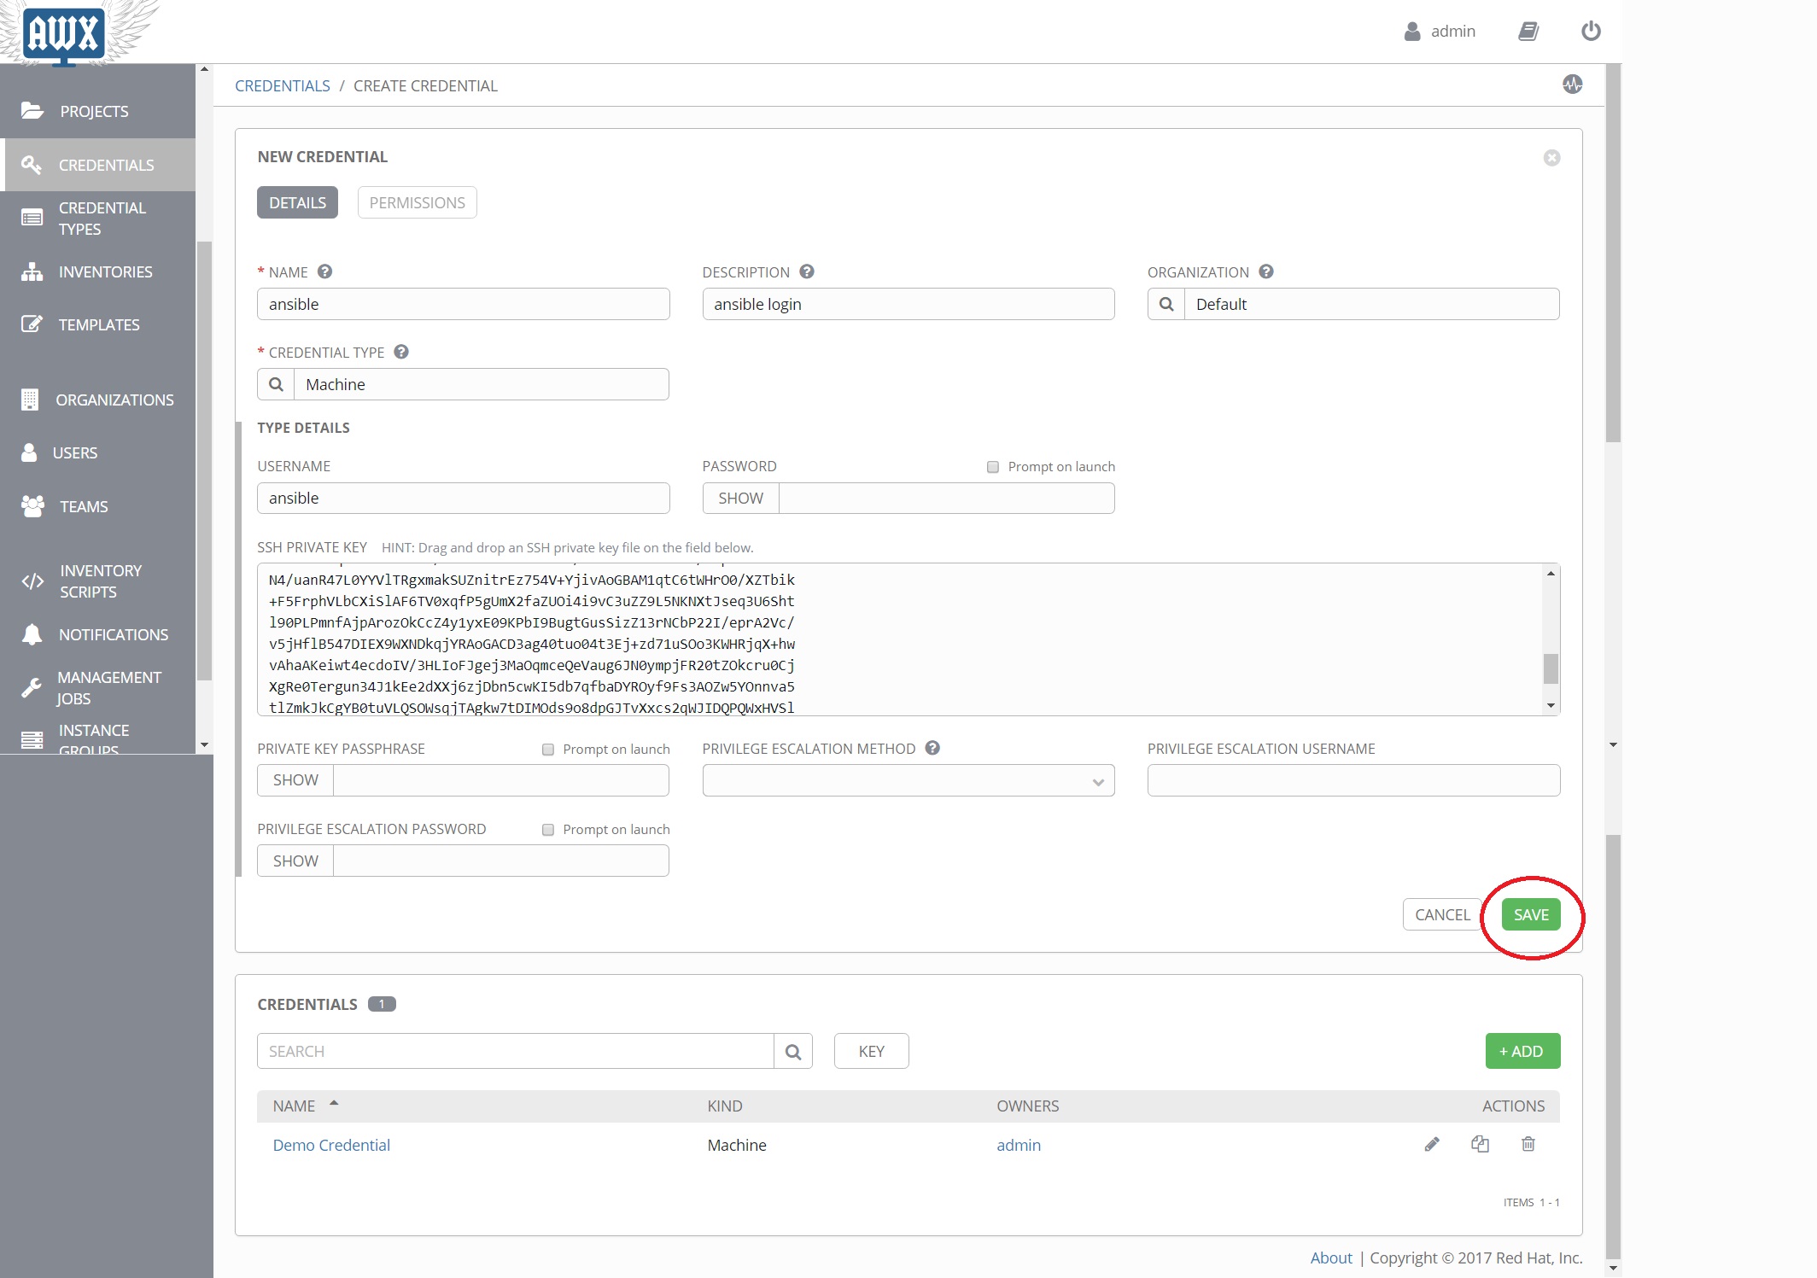Open the admin user profile
The image size is (1817, 1278).
pos(1440,32)
